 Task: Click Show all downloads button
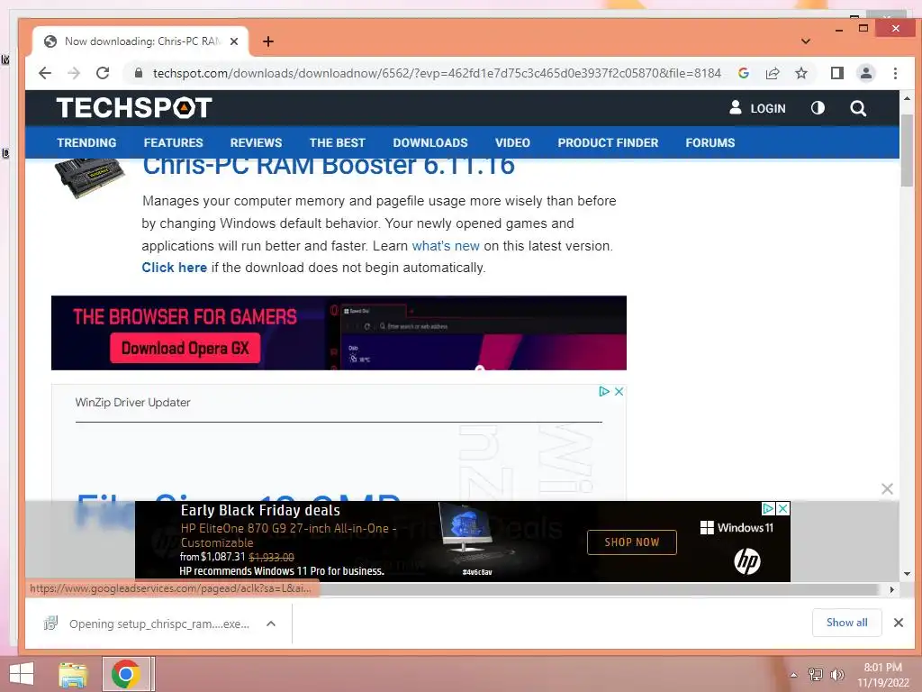pos(846,623)
